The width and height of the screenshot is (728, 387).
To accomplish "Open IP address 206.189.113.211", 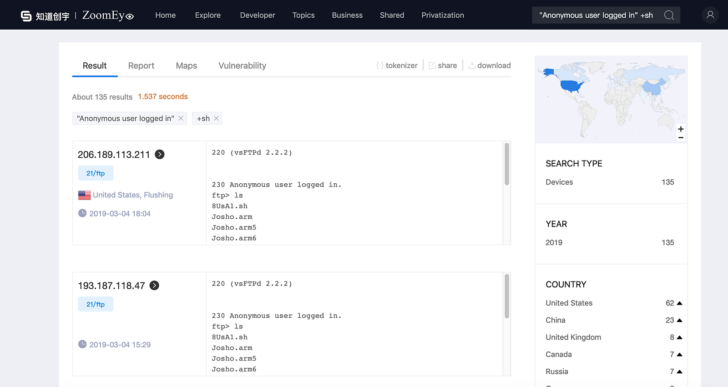I will click(114, 155).
